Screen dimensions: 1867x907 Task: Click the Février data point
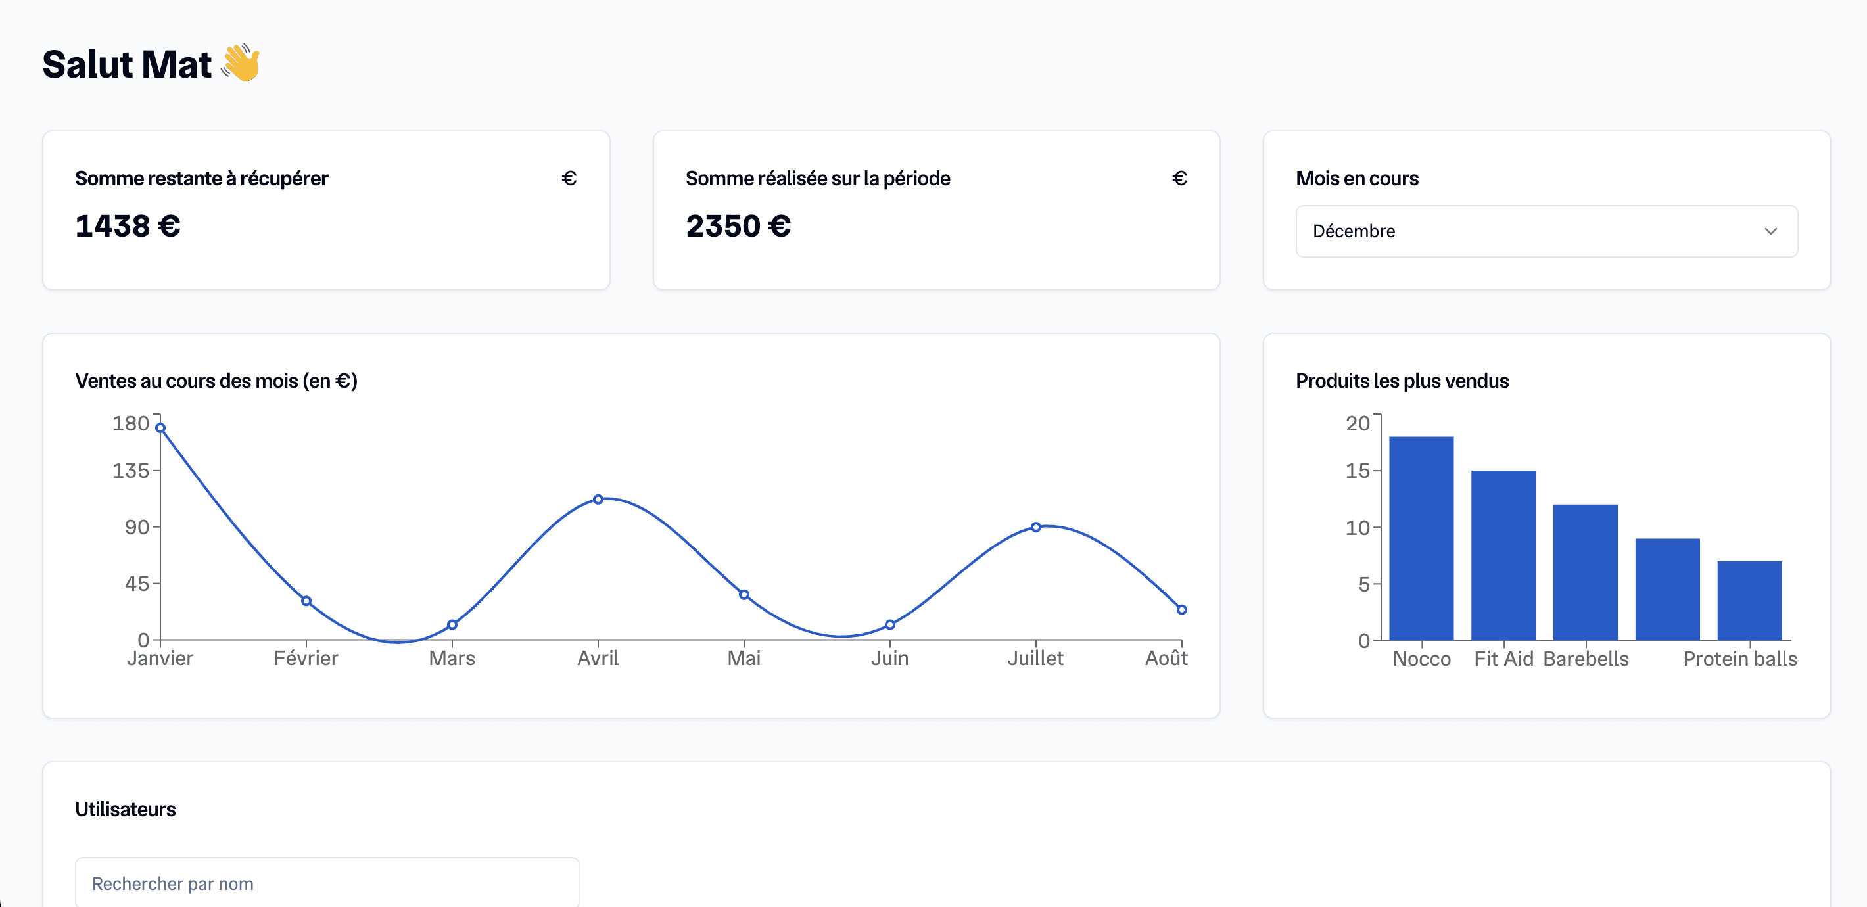coord(306,601)
